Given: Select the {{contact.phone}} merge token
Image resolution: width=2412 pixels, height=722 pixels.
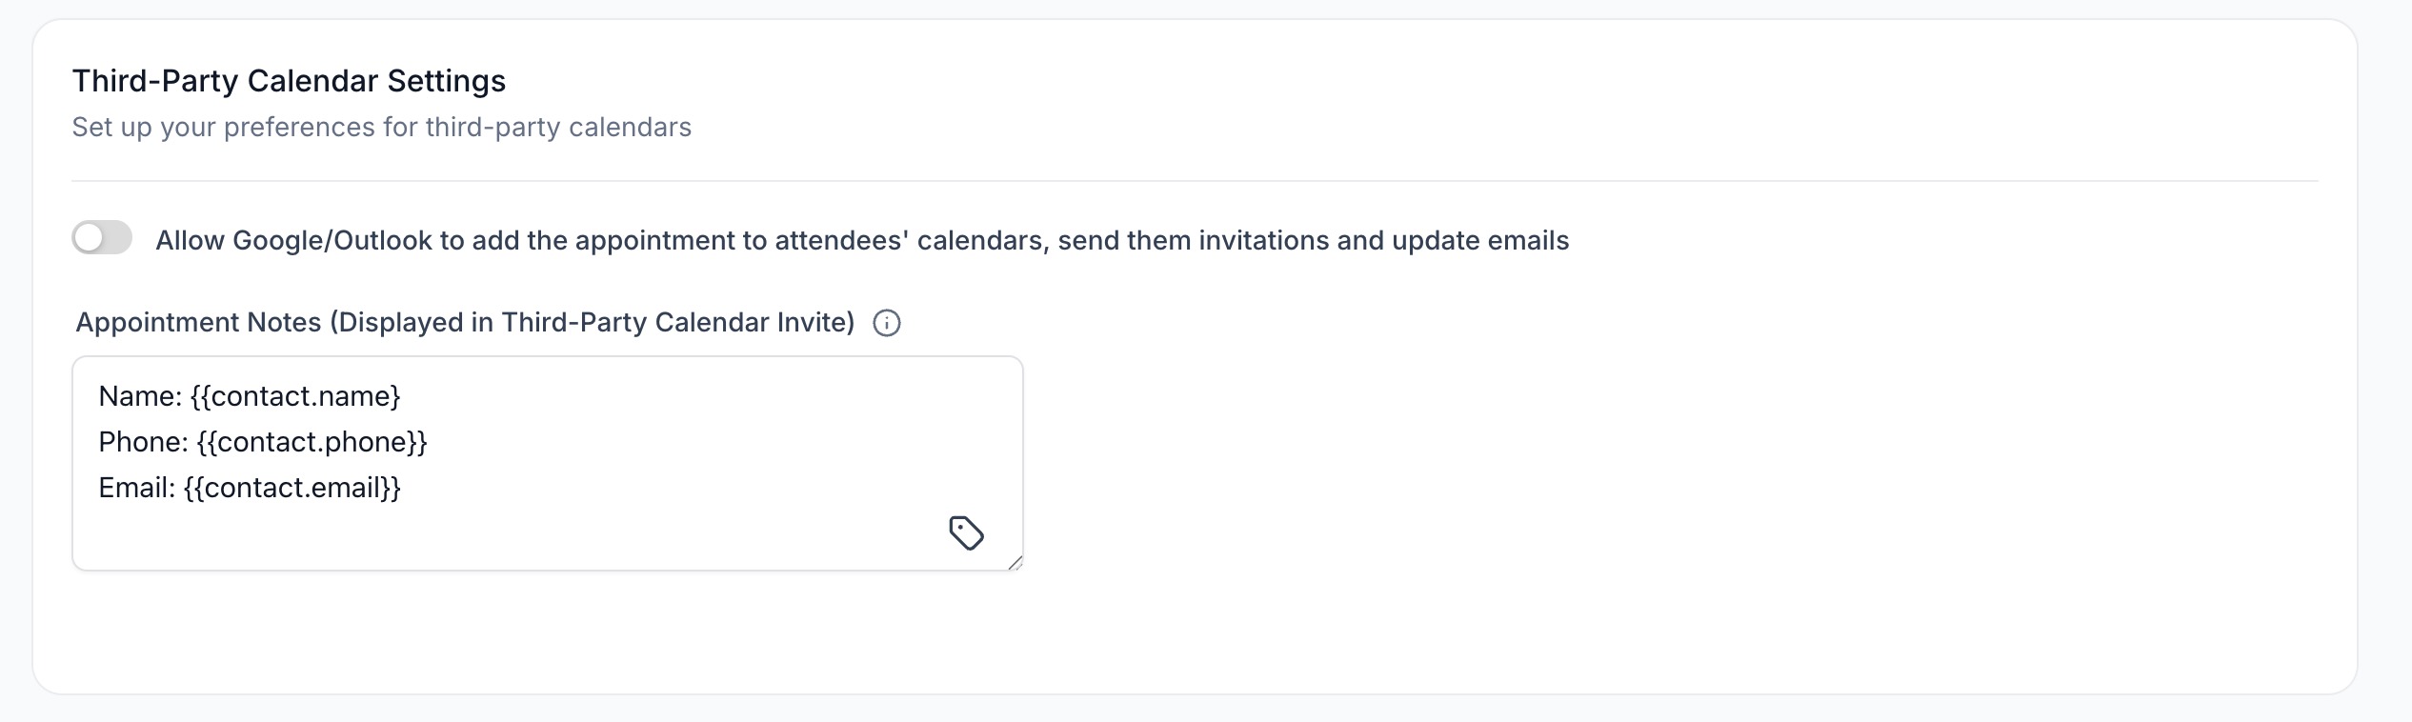Looking at the screenshot, I should click(x=312, y=442).
